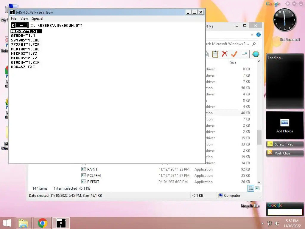The image size is (305, 229).
Task: Click the first plus button beside the Google logo
Action: (288, 4)
